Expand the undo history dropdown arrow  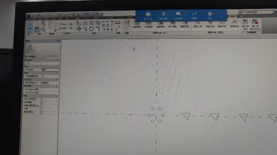(x=51, y=14)
